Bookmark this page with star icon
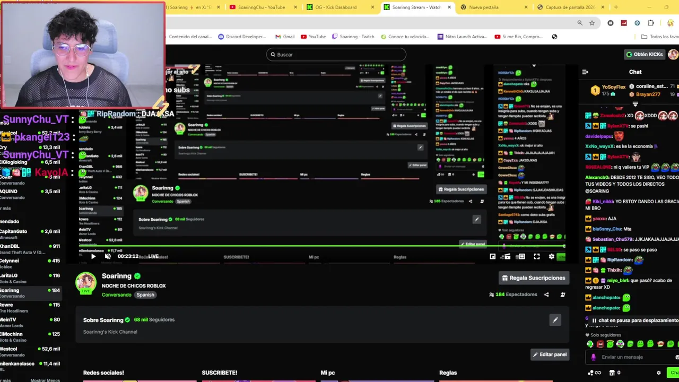Screen dimensions: 679x382 pos(592,23)
